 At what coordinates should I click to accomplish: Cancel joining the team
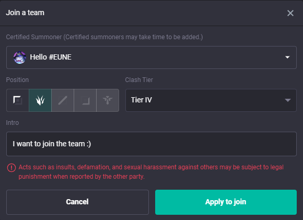pyautogui.click(x=77, y=202)
